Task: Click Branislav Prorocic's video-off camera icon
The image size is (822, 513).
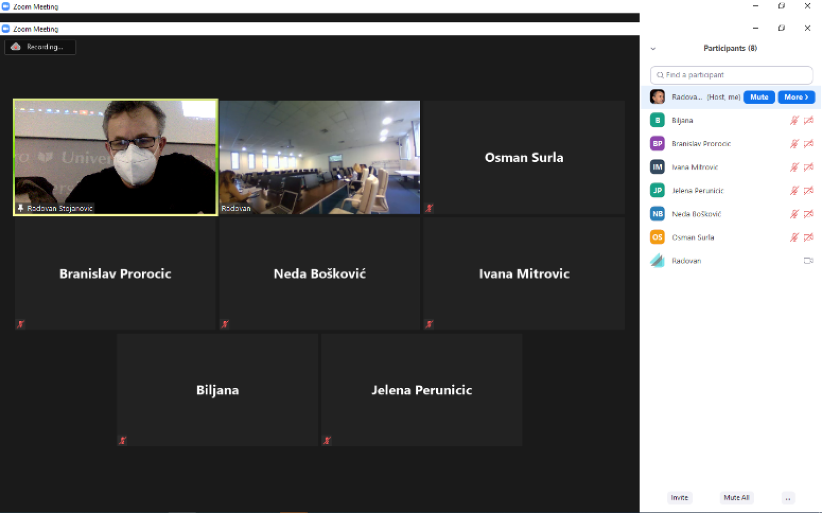Action: click(x=809, y=144)
